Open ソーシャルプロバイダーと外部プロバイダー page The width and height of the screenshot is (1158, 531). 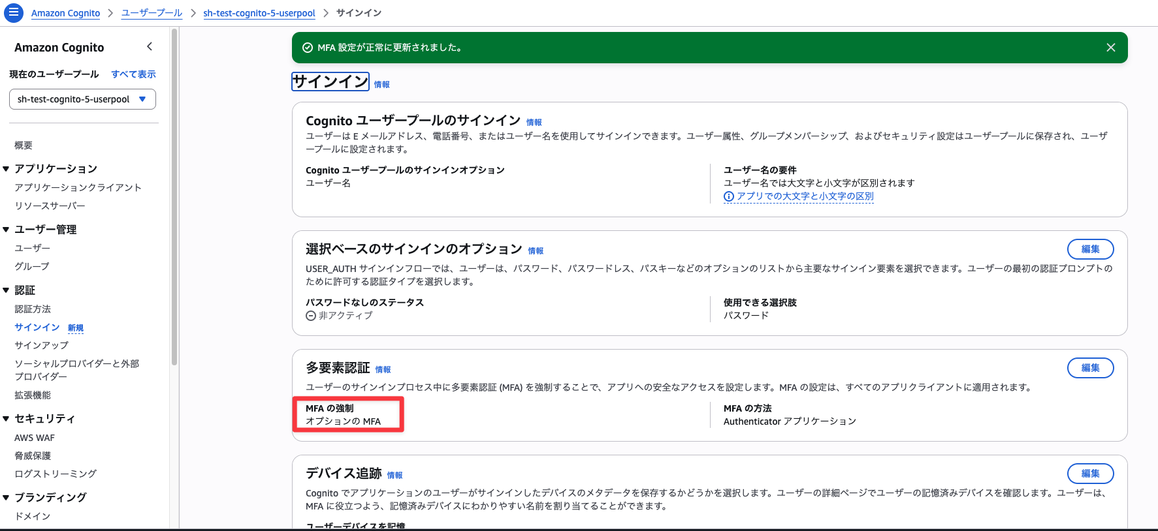coord(77,370)
